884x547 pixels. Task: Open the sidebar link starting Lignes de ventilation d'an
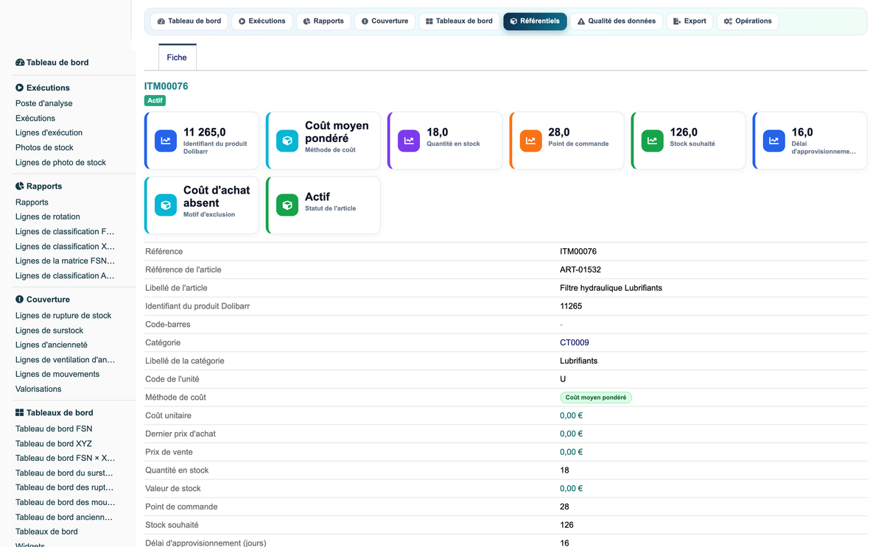point(65,360)
